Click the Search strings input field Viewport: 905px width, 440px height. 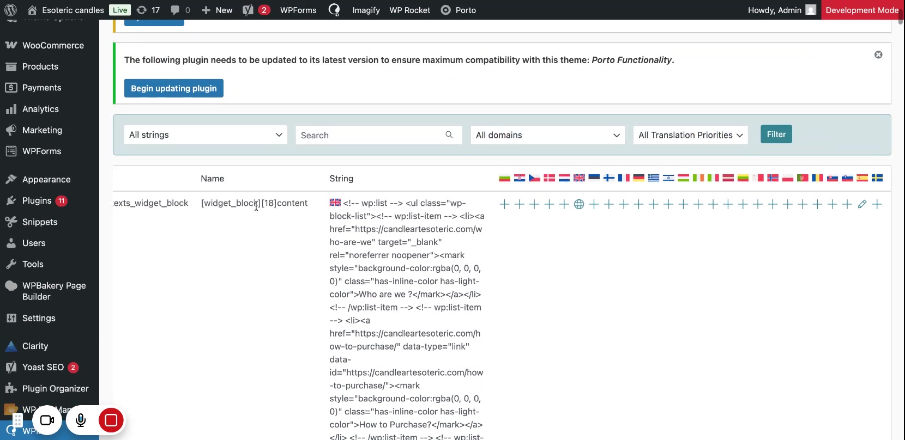coord(372,135)
